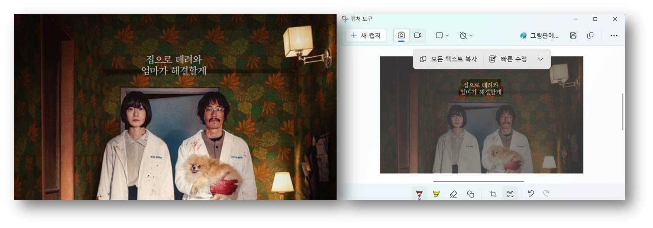Viewport: 653px width, 228px height.
Task: Select the red ballpoint pen tool
Action: (x=419, y=194)
